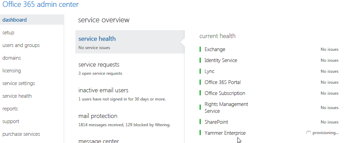This screenshot has width=345, height=143.
Task: Click the green status bar beside Exchange
Action: point(200,49)
